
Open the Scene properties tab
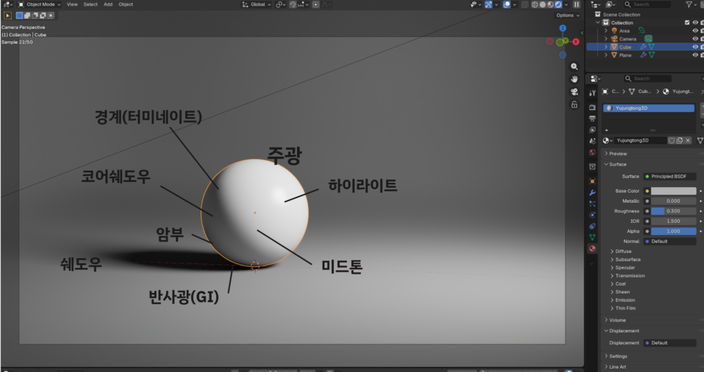592,141
